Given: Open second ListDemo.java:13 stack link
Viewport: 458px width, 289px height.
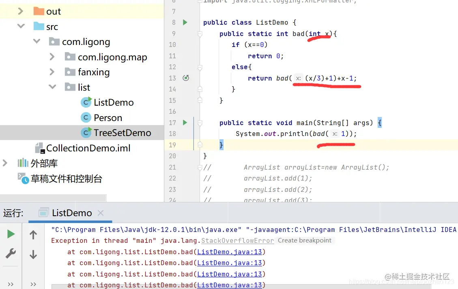Looking at the screenshot, I should 230,263.
